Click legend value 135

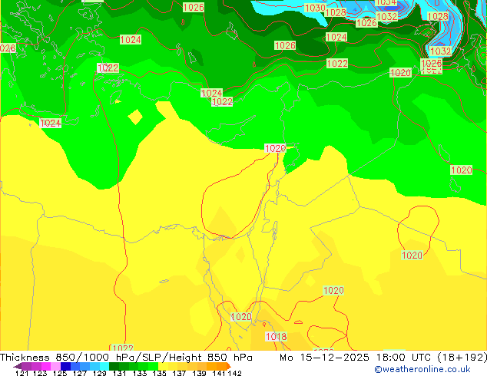159,373
